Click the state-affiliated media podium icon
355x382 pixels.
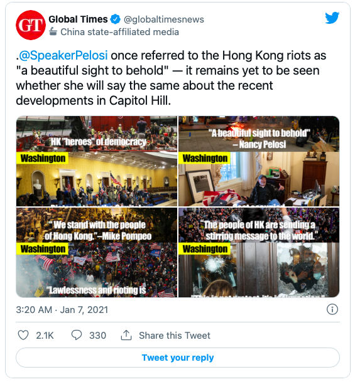click(53, 32)
